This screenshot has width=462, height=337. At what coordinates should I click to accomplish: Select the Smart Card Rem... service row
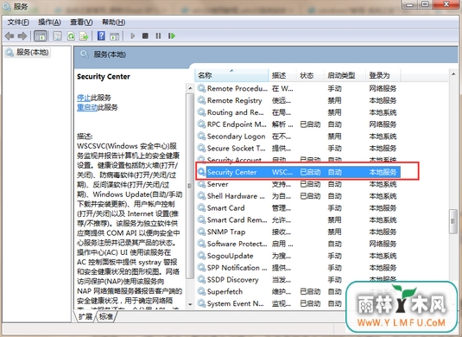pyautogui.click(x=298, y=220)
